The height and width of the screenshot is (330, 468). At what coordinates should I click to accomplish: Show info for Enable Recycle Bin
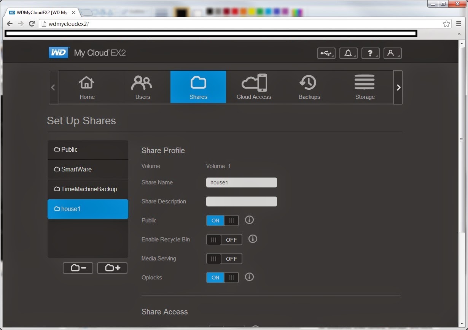253,239
